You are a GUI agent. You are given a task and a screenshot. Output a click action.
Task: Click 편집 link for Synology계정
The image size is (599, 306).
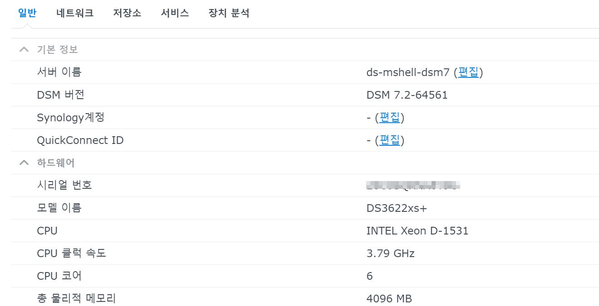(x=389, y=117)
